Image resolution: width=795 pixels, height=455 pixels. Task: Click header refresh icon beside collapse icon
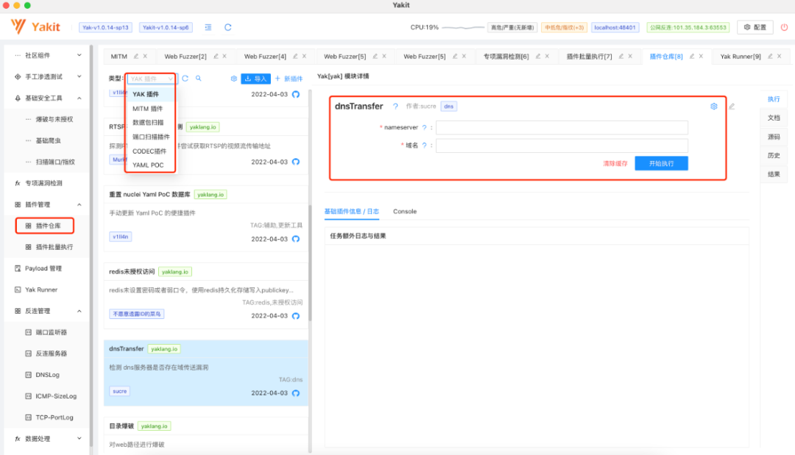click(228, 27)
